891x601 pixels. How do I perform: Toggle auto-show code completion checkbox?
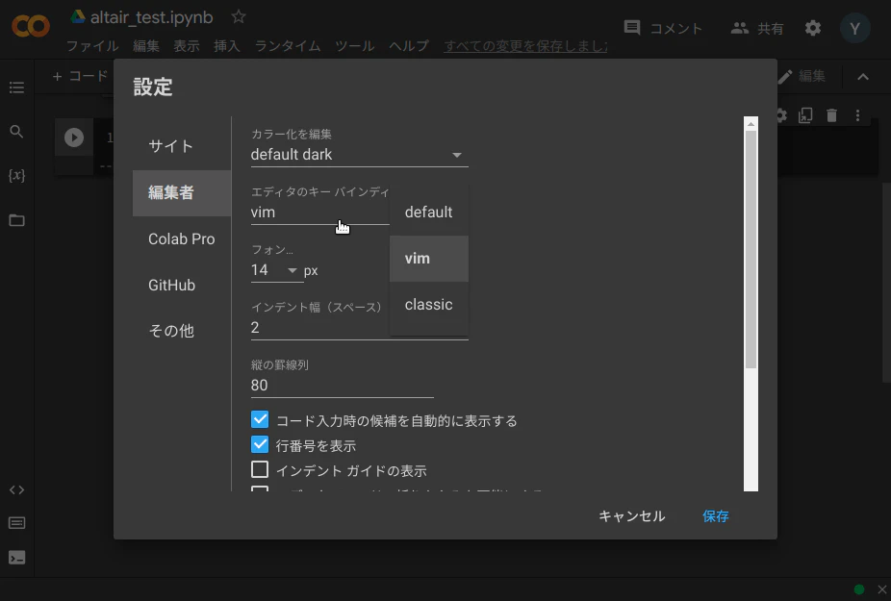pyautogui.click(x=260, y=420)
